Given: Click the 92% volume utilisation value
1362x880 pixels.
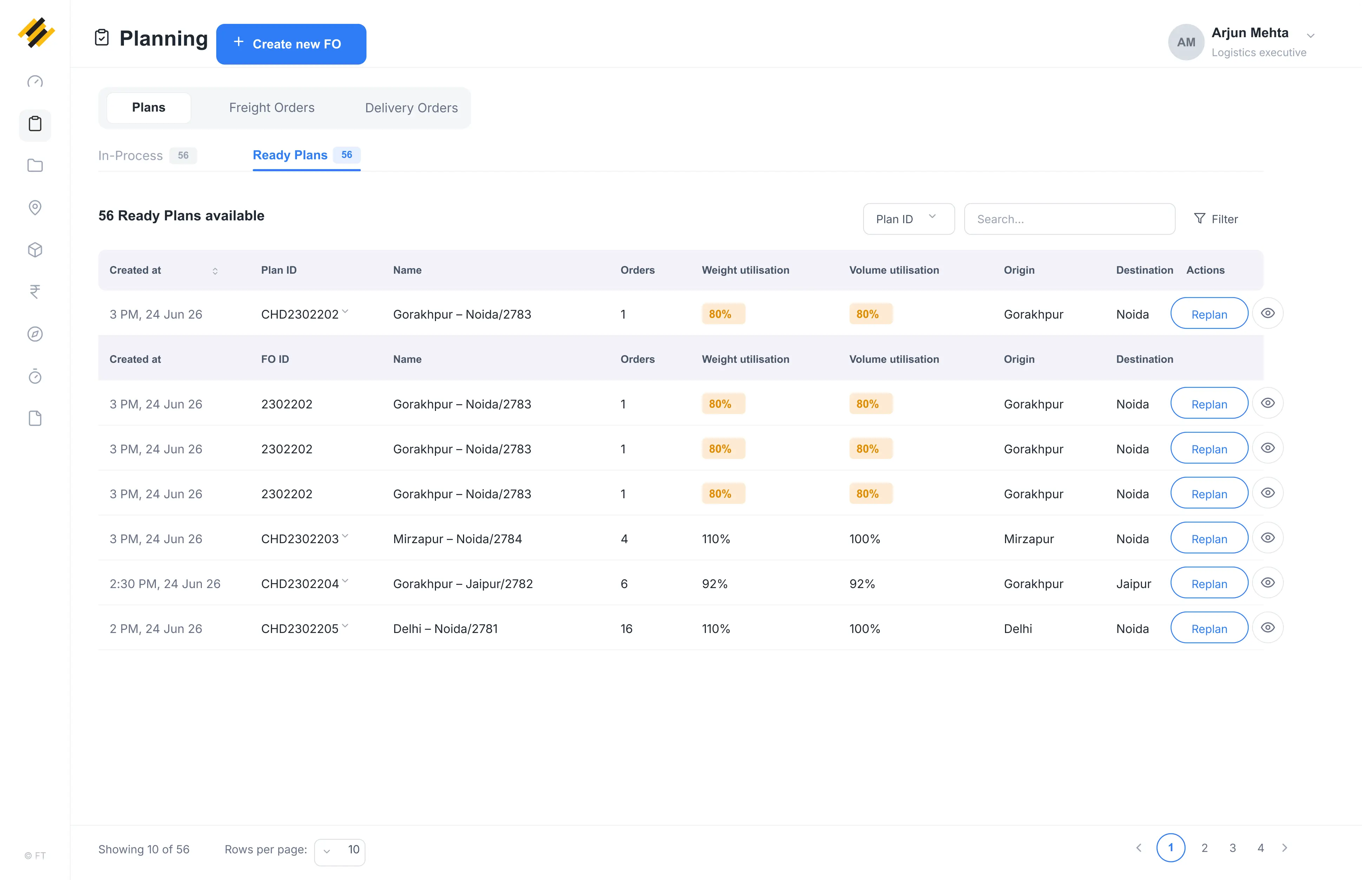Looking at the screenshot, I should click(862, 584).
